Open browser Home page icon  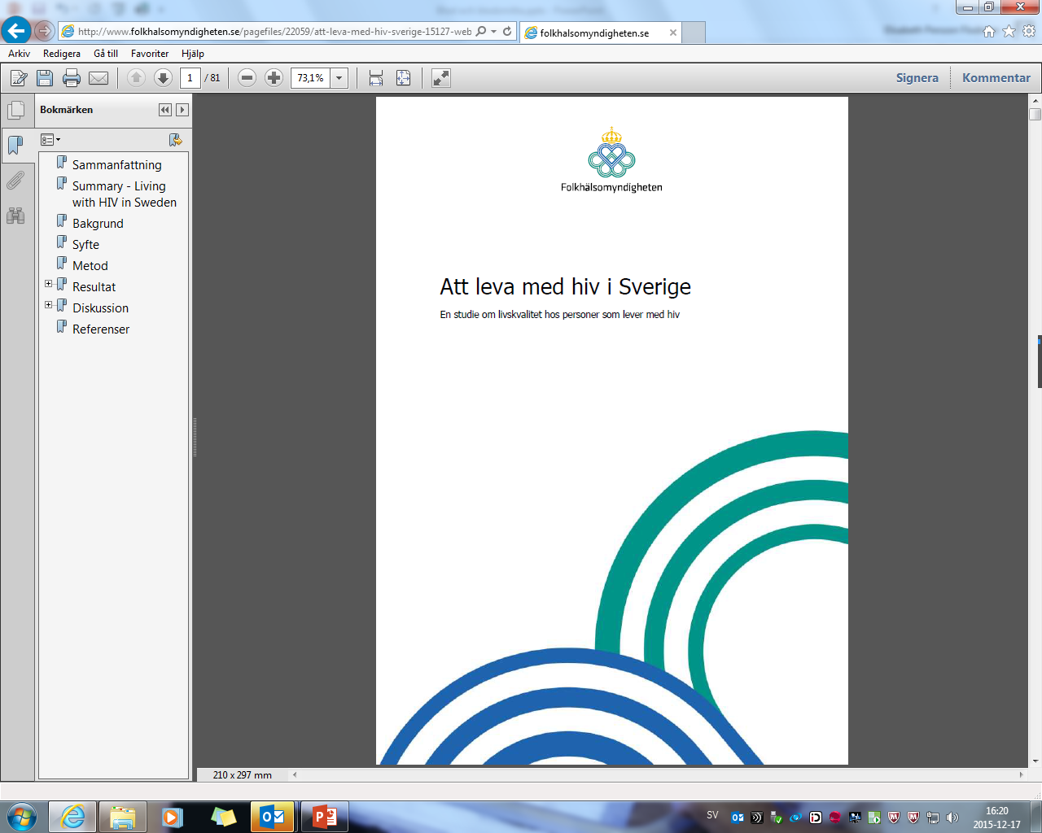(x=989, y=32)
